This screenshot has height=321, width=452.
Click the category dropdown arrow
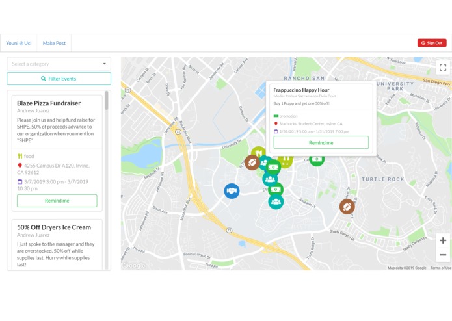click(x=104, y=64)
